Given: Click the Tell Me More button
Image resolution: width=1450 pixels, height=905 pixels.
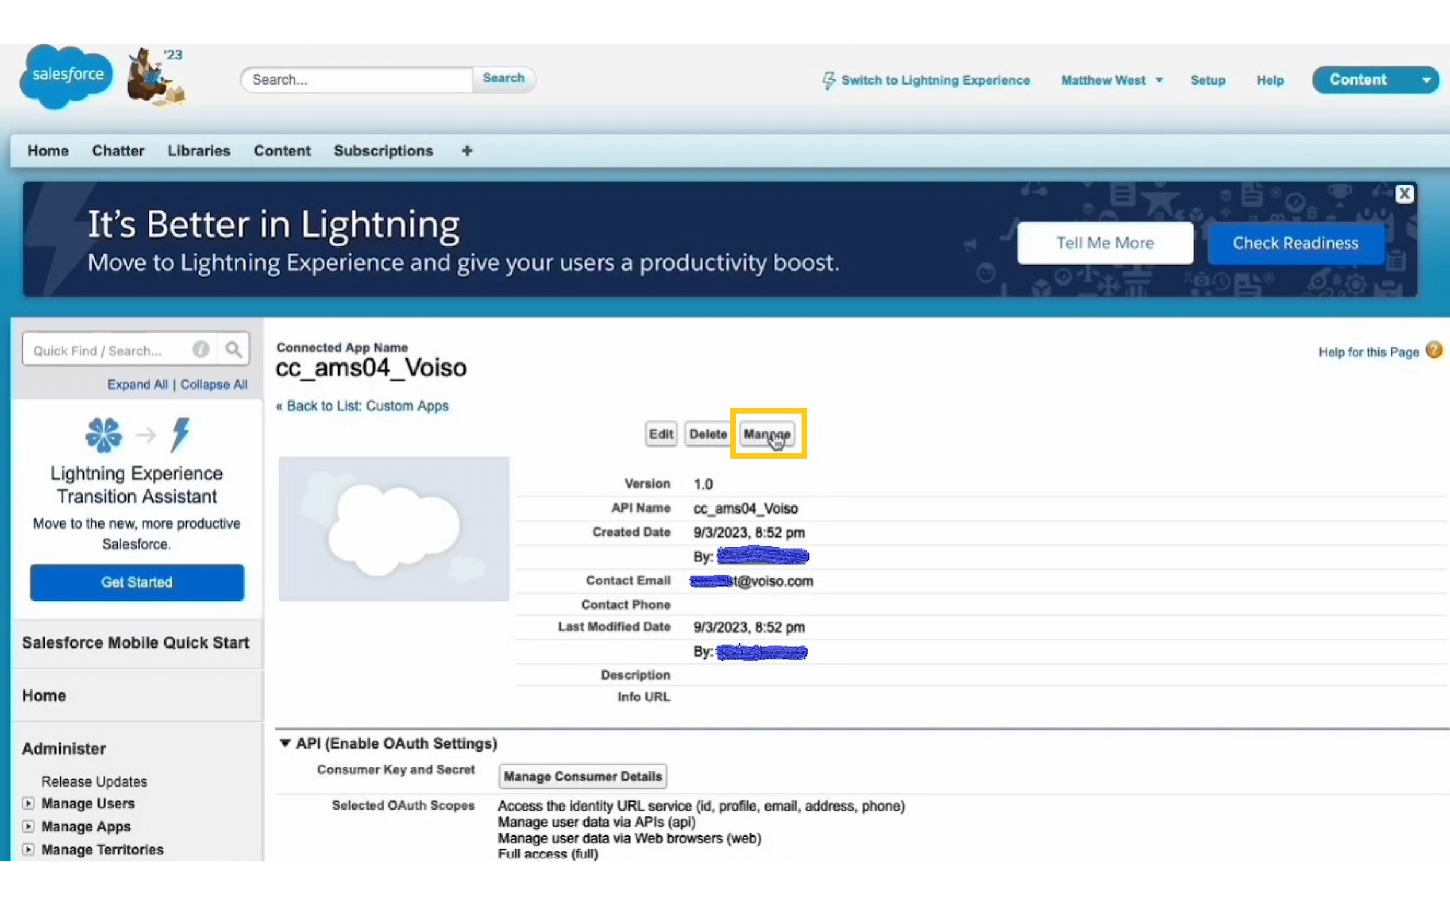Looking at the screenshot, I should point(1105,243).
